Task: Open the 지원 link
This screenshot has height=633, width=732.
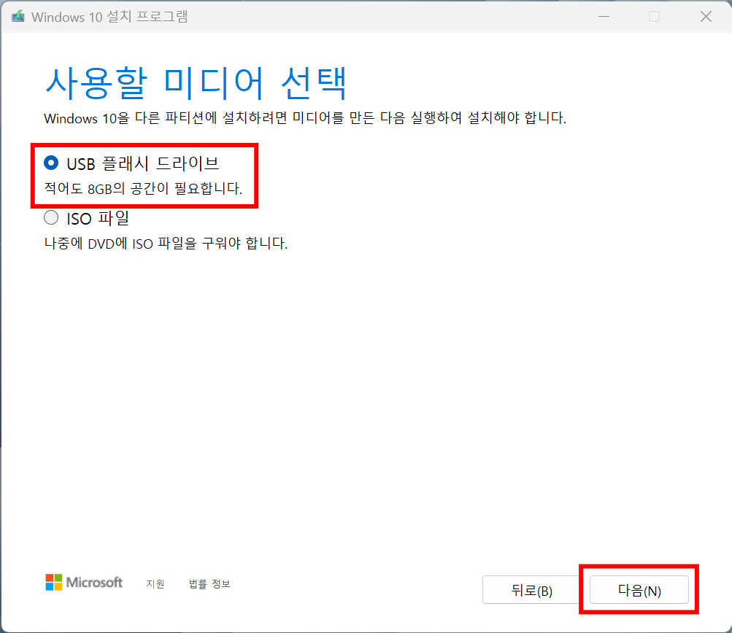Action: coord(155,583)
